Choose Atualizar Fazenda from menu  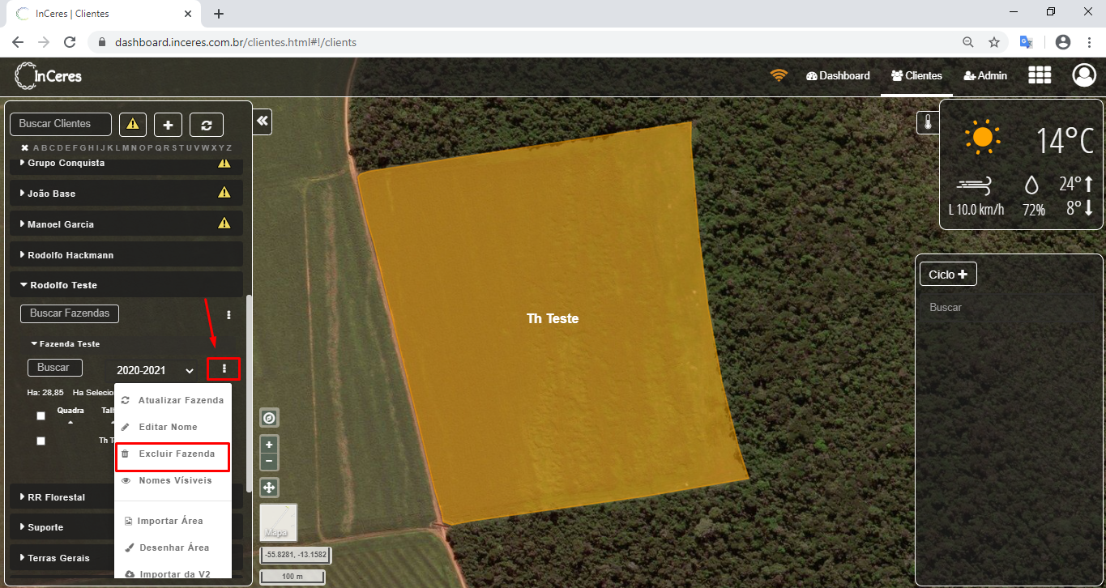[173, 400]
